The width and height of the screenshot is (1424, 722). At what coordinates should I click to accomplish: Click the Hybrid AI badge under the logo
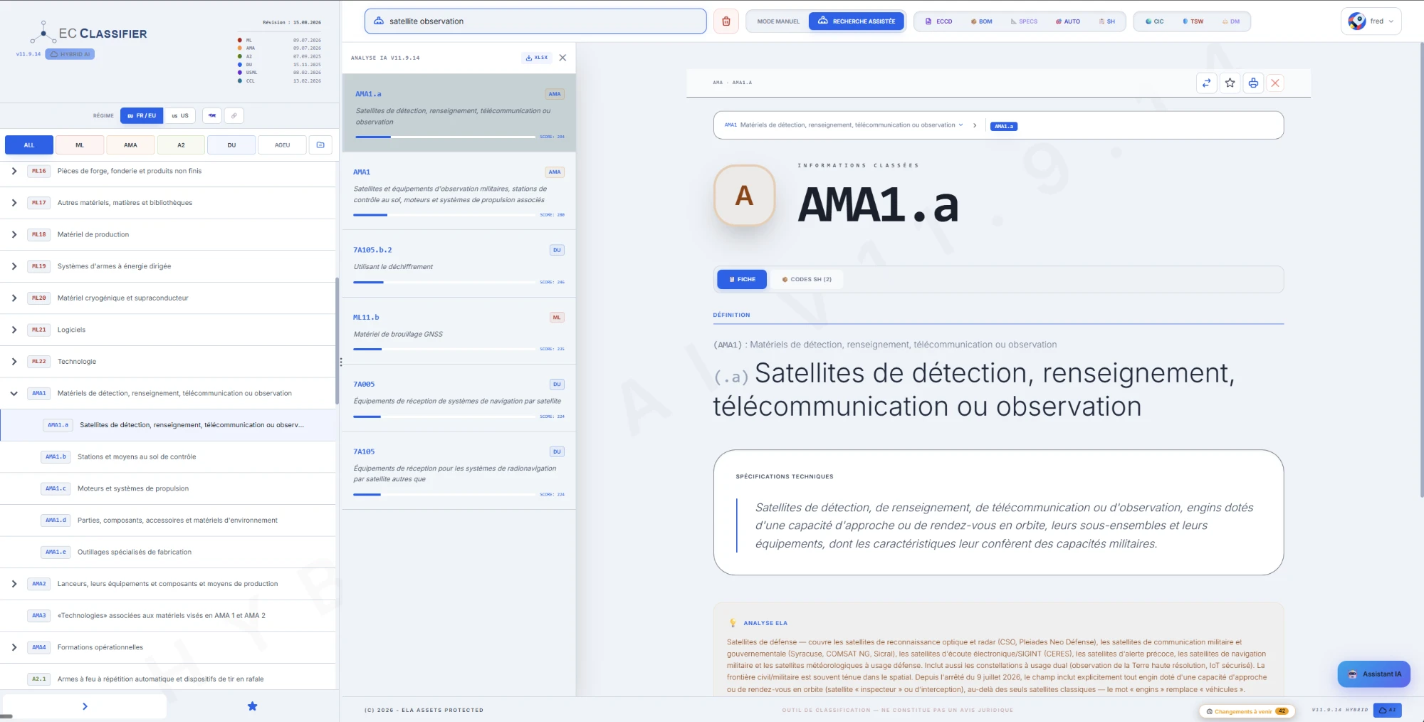tap(70, 54)
